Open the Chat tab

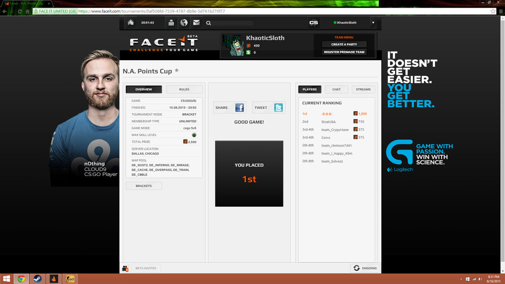(x=337, y=89)
